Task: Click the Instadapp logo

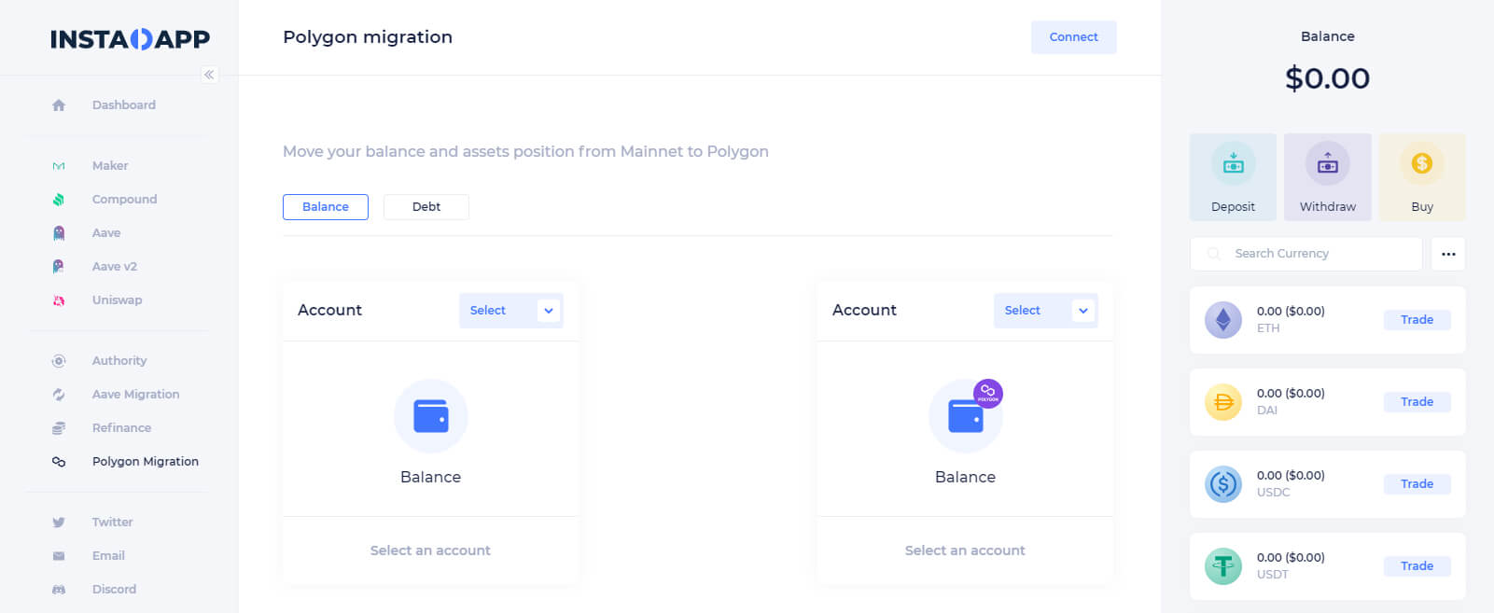Action: (x=130, y=39)
